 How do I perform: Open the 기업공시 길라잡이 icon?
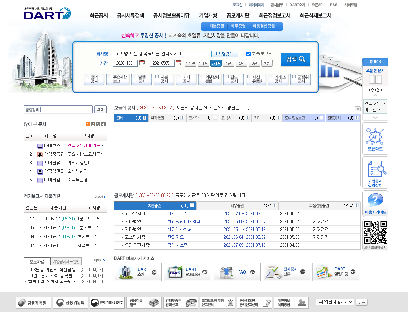pyautogui.click(x=375, y=172)
